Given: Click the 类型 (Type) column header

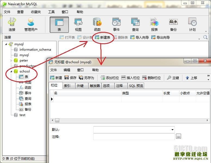Looking at the screenshot, I should pos(142,93).
